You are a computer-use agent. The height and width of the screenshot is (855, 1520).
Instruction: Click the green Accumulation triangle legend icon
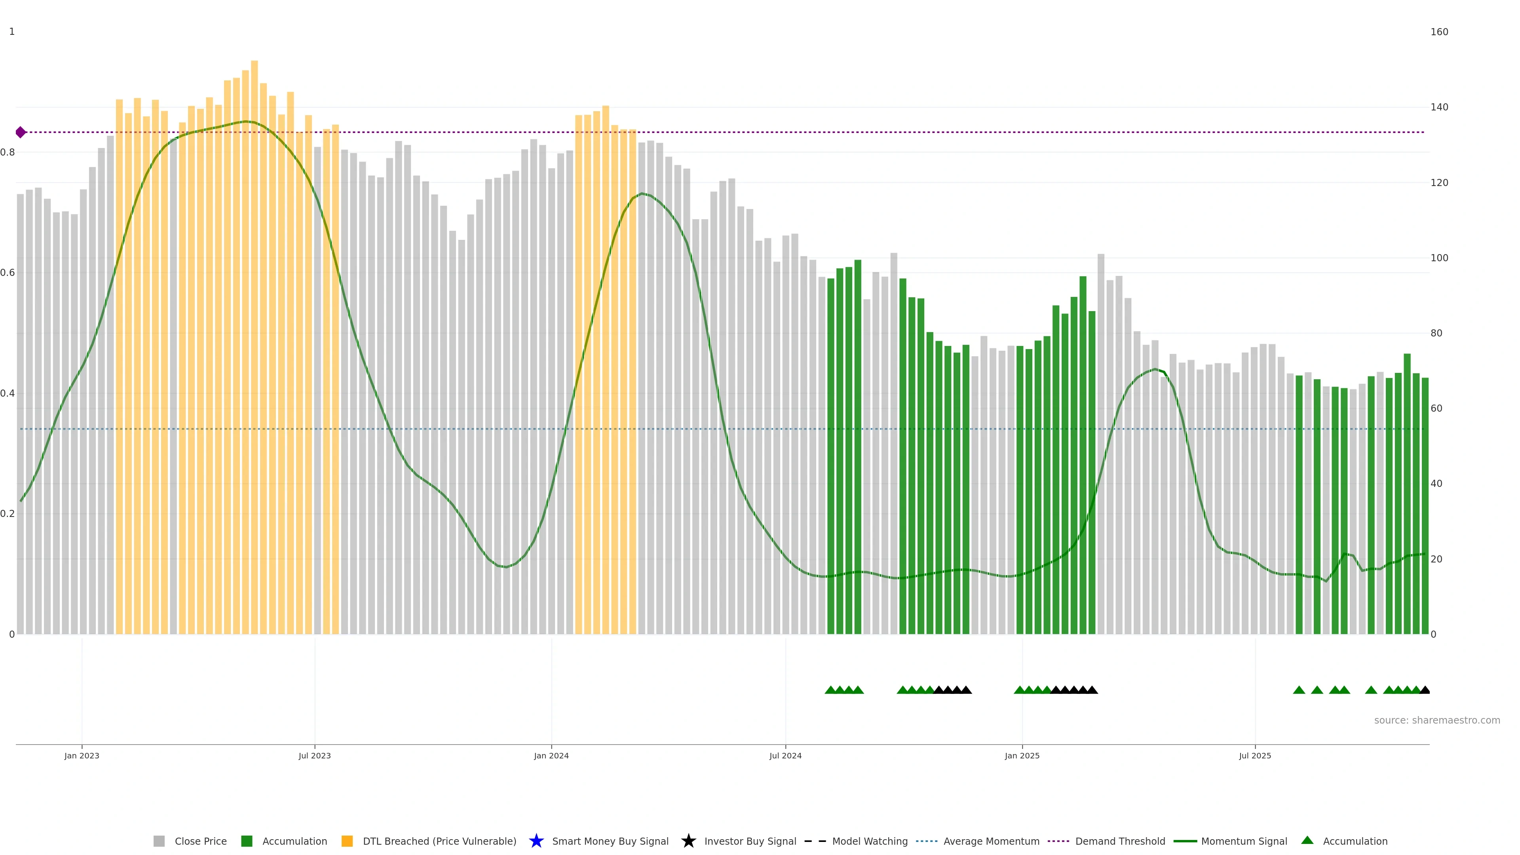coord(1307,840)
